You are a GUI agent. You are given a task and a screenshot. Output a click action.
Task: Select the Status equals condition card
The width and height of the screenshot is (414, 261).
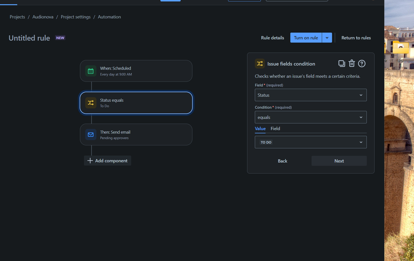point(136,103)
